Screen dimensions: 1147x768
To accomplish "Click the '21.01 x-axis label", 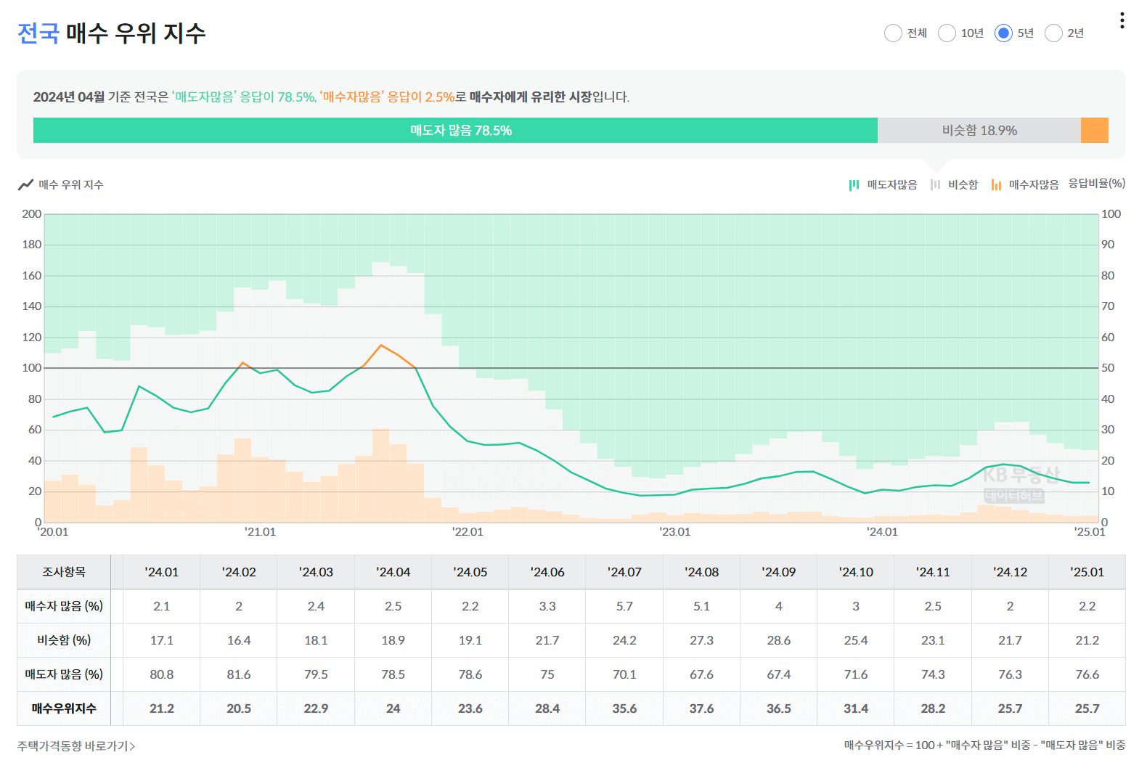I will tap(260, 532).
